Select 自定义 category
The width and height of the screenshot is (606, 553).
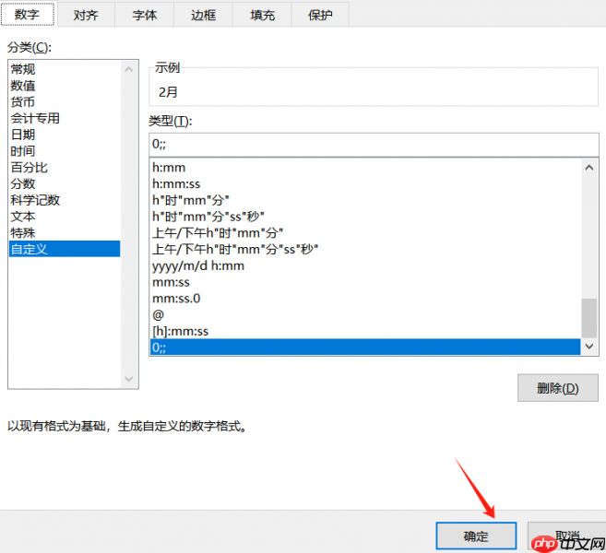pos(65,249)
